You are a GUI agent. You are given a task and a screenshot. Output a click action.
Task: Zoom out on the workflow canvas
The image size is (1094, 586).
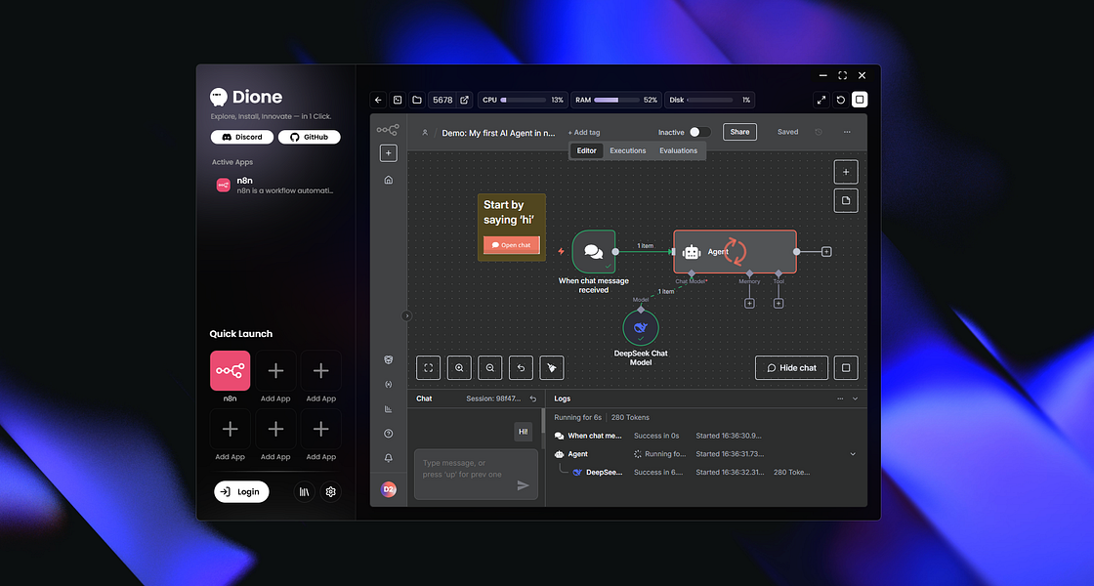pyautogui.click(x=489, y=367)
